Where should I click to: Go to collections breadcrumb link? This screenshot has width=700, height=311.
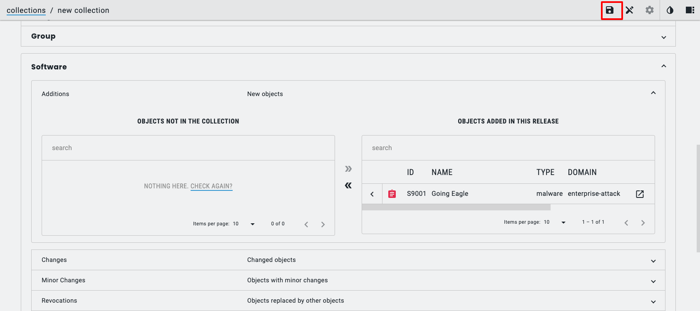click(x=26, y=10)
